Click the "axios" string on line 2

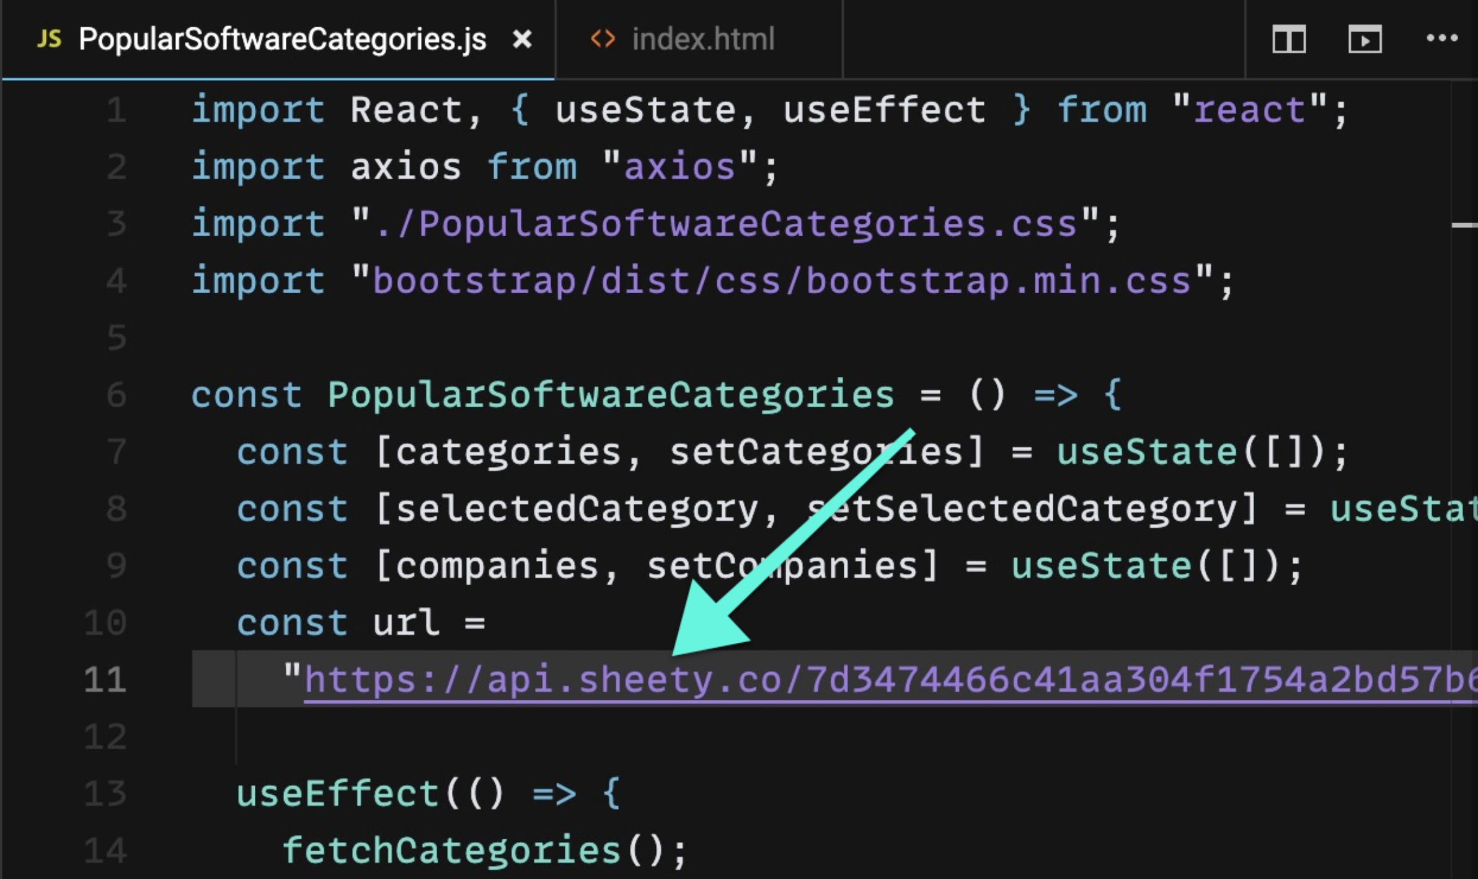click(x=679, y=167)
